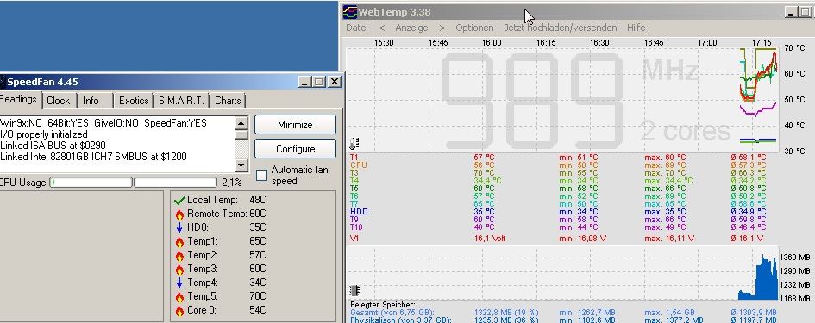The height and width of the screenshot is (323, 815).
Task: Maximize the SpeedFan window
Action: pyautogui.click(x=319, y=82)
